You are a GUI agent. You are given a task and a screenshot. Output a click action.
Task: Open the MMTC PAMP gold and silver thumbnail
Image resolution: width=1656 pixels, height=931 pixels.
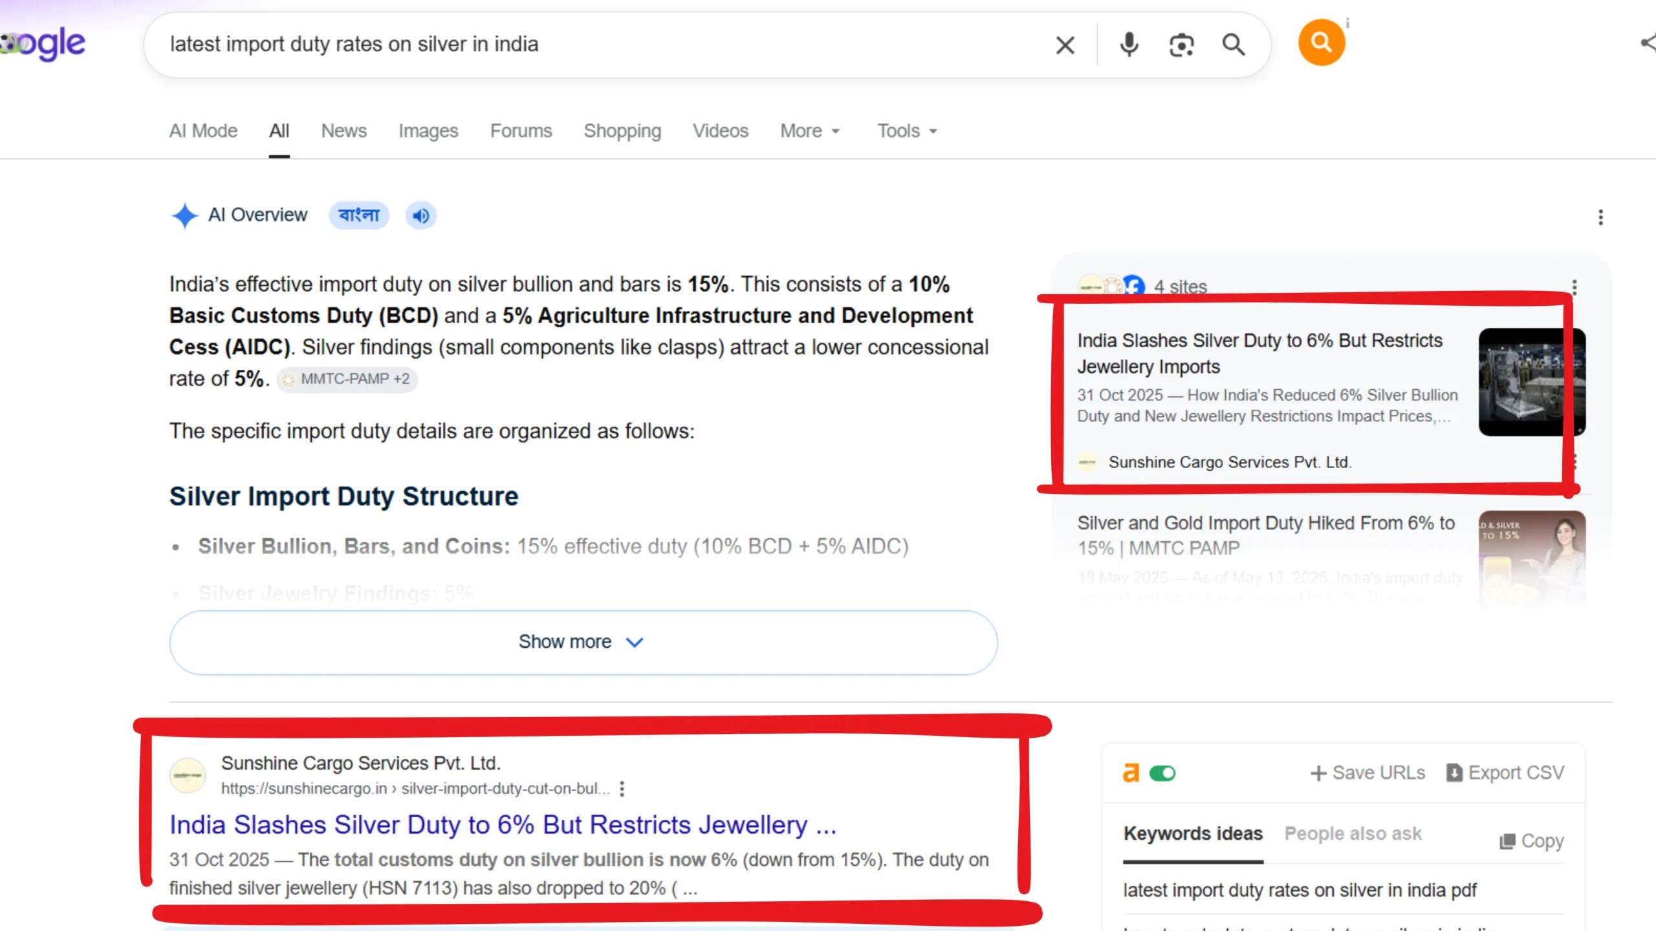click(1532, 559)
